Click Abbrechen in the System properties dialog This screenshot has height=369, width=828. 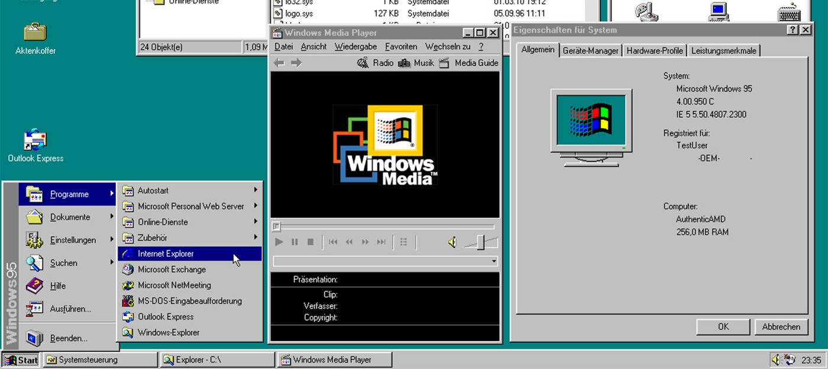click(x=781, y=326)
